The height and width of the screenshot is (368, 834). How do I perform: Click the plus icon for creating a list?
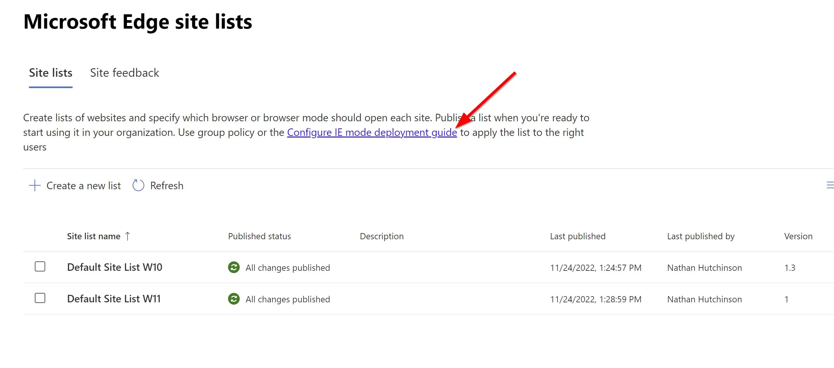click(35, 186)
